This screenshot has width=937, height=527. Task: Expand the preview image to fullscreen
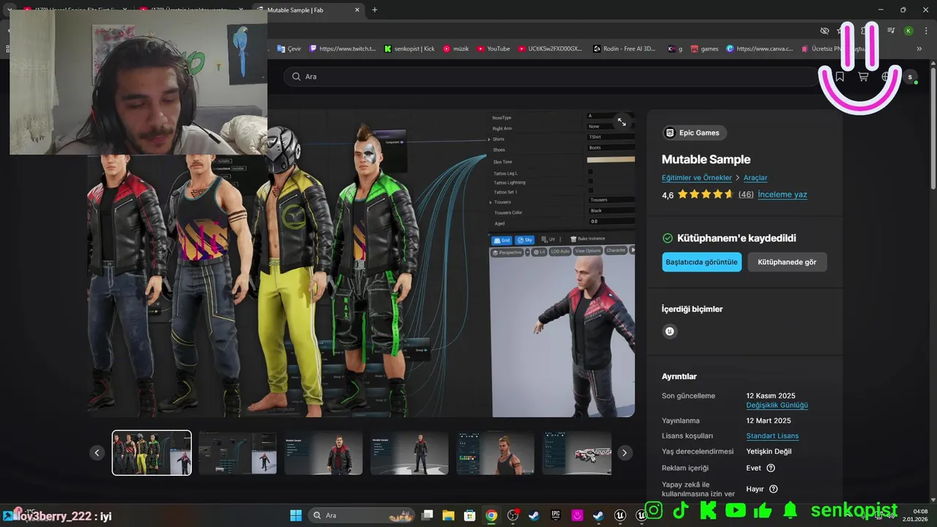(621, 122)
